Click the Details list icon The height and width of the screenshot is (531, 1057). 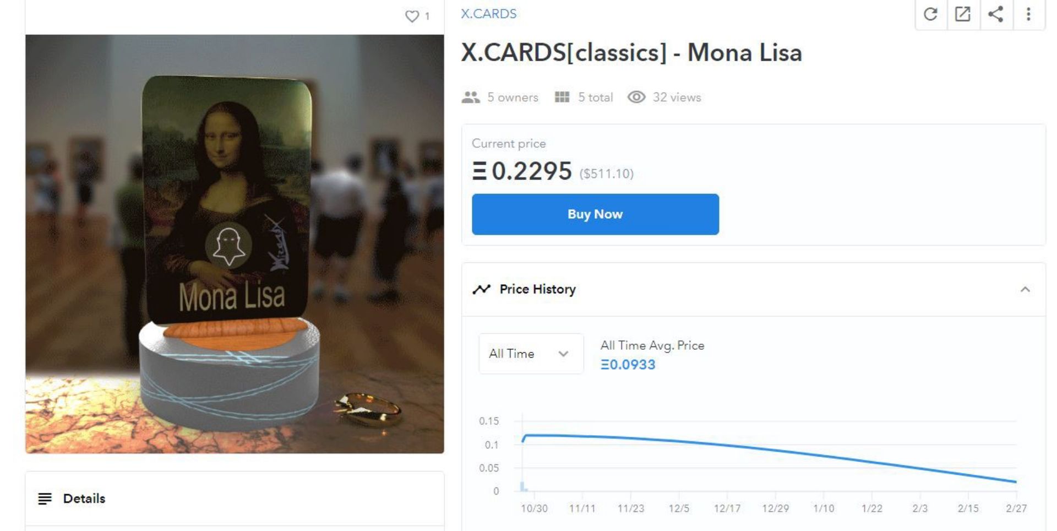[x=45, y=499]
